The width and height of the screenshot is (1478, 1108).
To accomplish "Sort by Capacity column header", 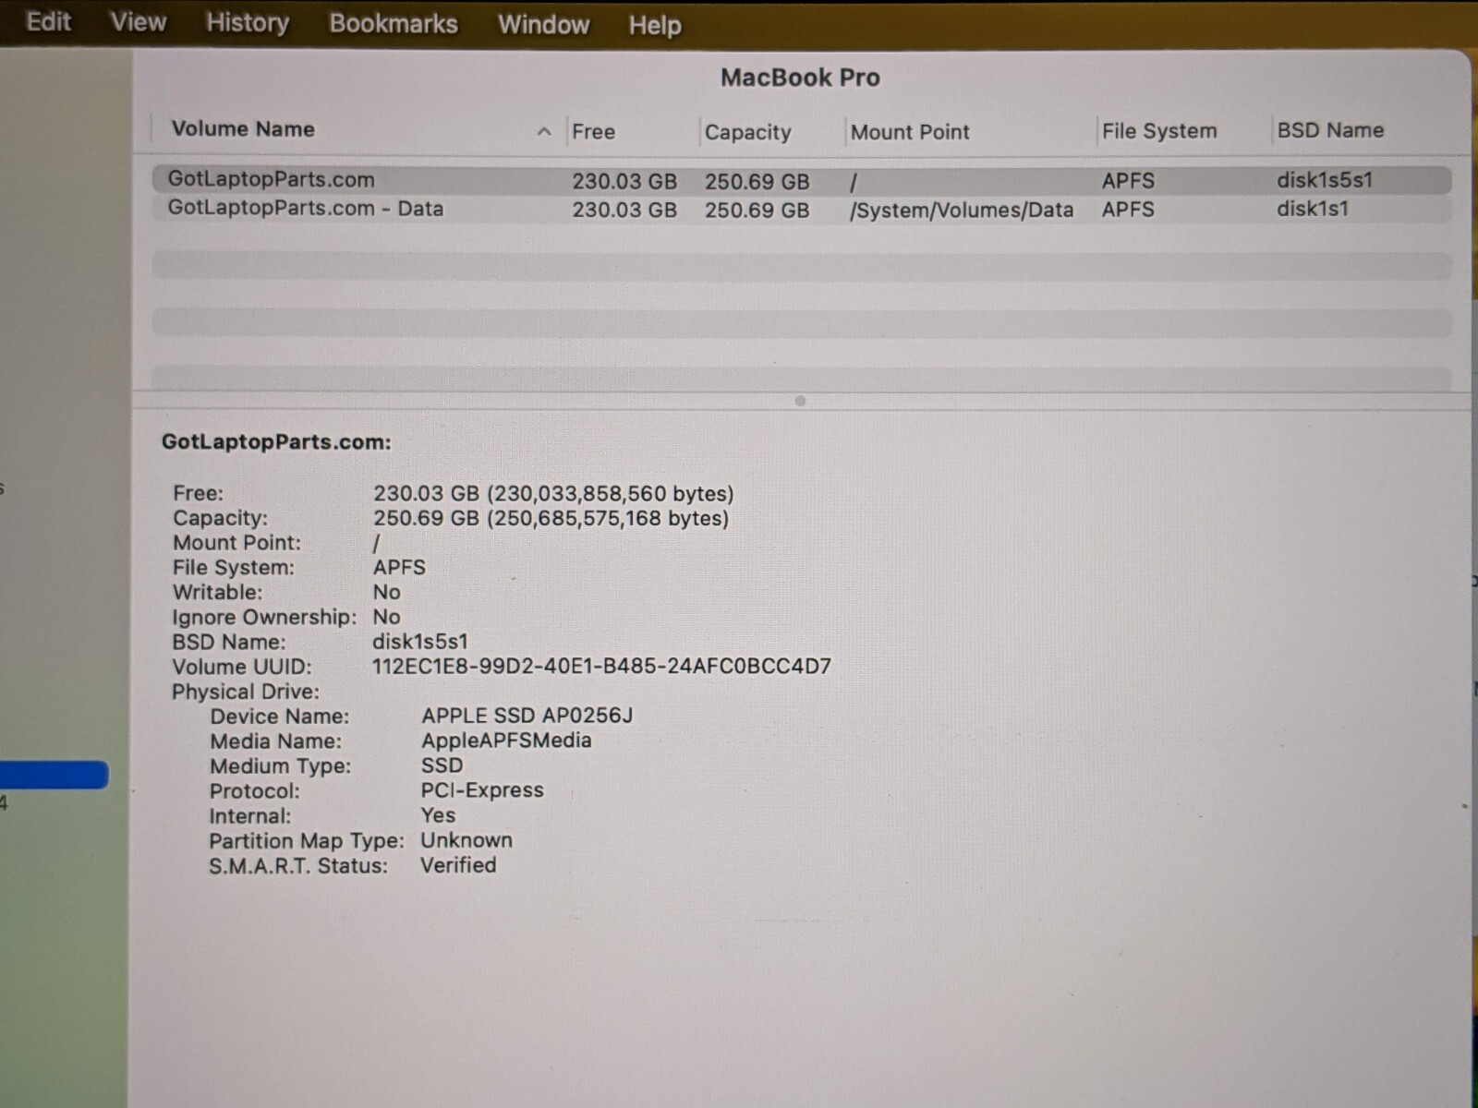I will pos(748,132).
